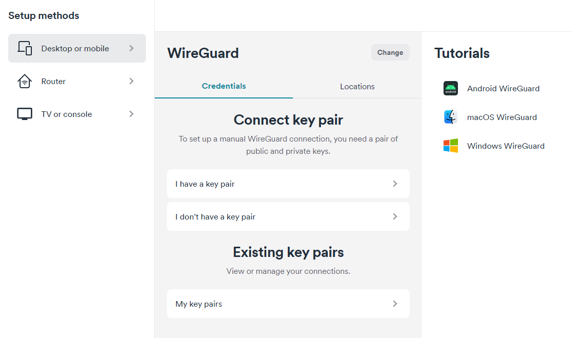Open Android WireGuard tutorial icon
Image resolution: width=571 pixels, height=338 pixels.
[450, 88]
